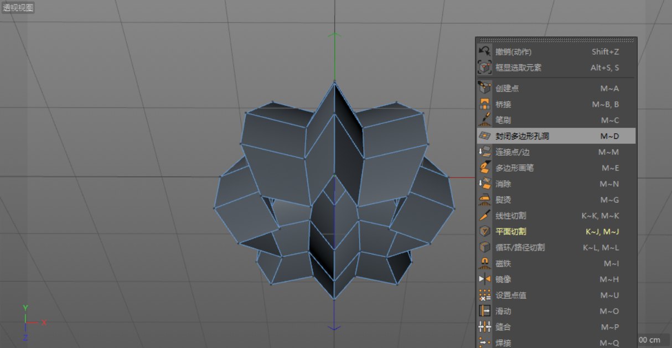Select the 缝合 stitch tool entry
This screenshot has width=672, height=348.
(503, 327)
